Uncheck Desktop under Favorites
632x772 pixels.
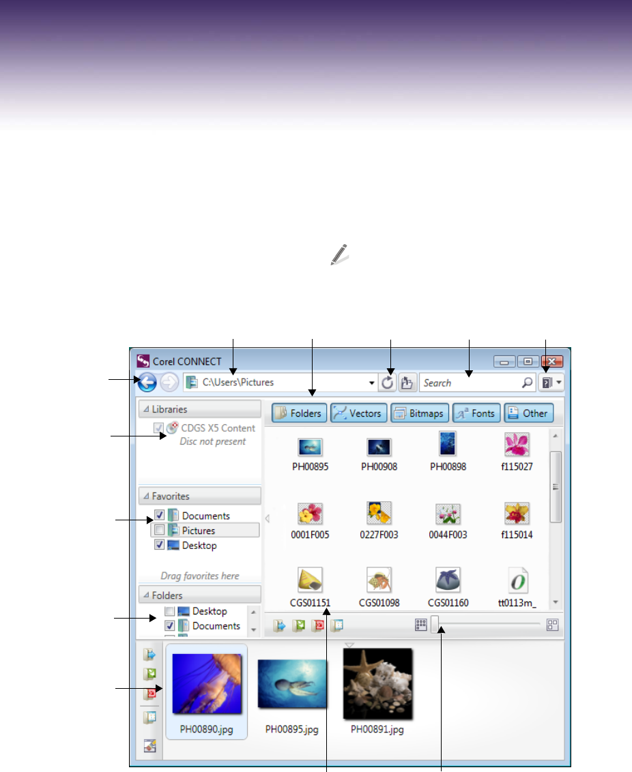coord(160,544)
